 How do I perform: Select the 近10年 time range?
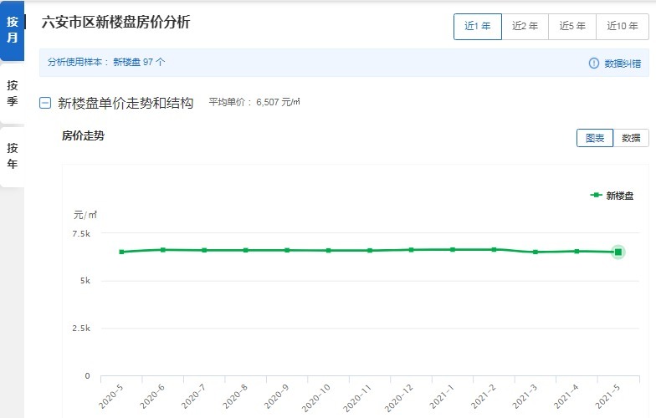pos(623,27)
